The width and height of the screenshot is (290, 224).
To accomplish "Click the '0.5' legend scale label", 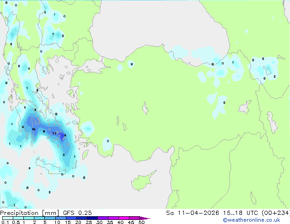I will click(16, 222).
